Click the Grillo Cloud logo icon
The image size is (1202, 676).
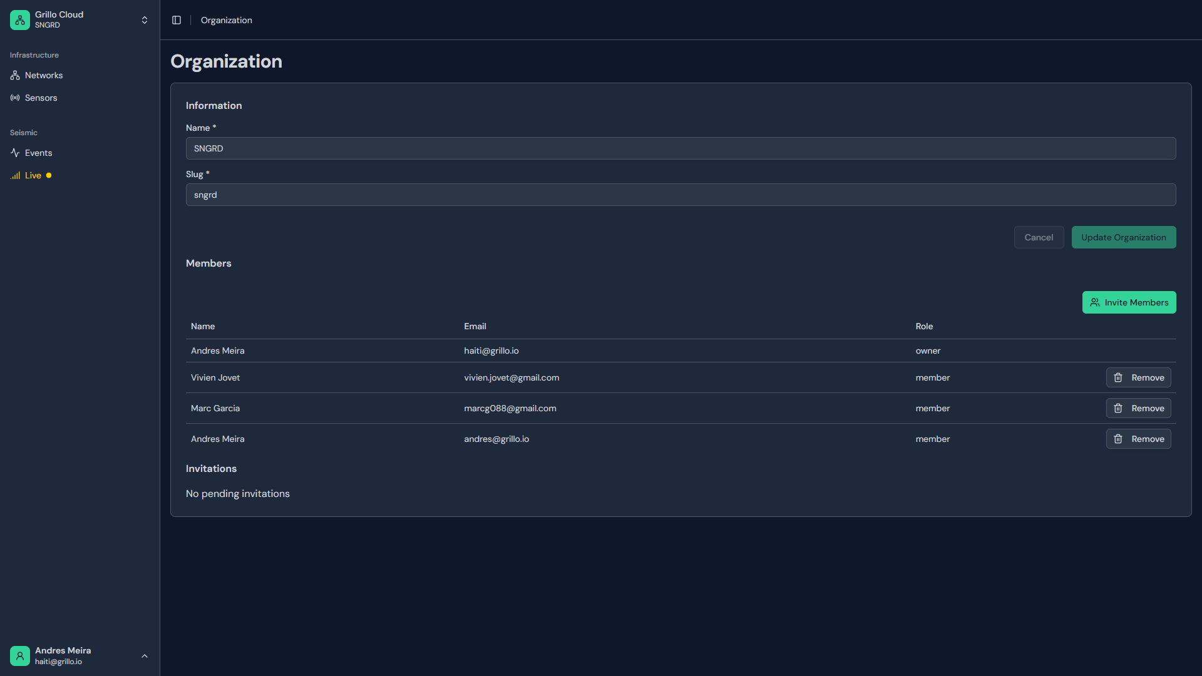coord(20,20)
